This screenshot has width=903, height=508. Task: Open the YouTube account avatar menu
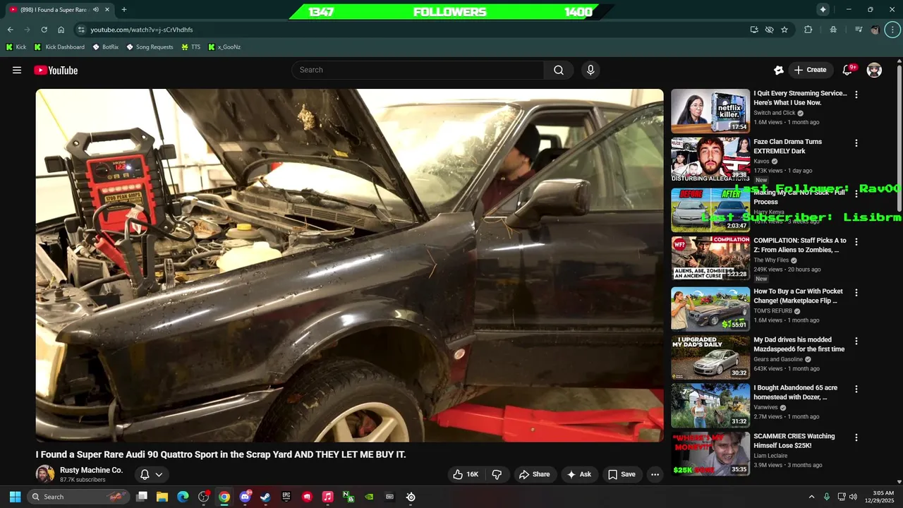click(x=874, y=70)
